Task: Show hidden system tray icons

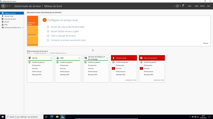Action: click(190, 117)
